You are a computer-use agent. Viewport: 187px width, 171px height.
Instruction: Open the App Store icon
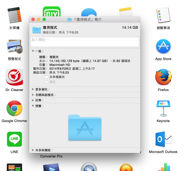pos(163,46)
